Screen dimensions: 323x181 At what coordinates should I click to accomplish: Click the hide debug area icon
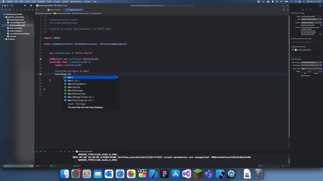pos(37,151)
